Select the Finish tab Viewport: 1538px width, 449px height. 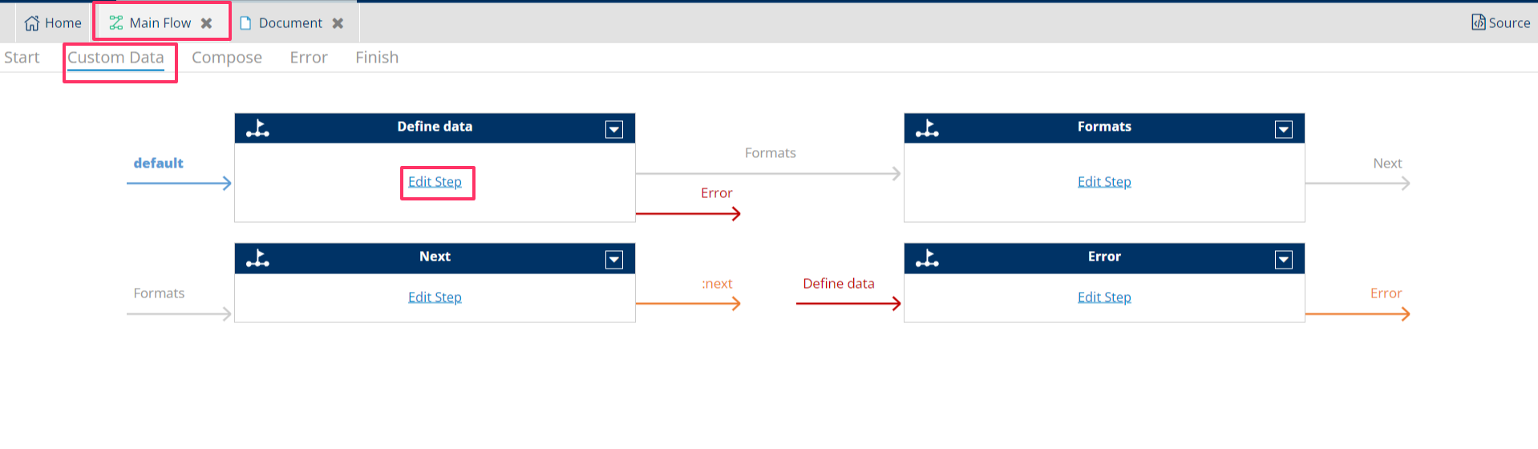tap(377, 58)
